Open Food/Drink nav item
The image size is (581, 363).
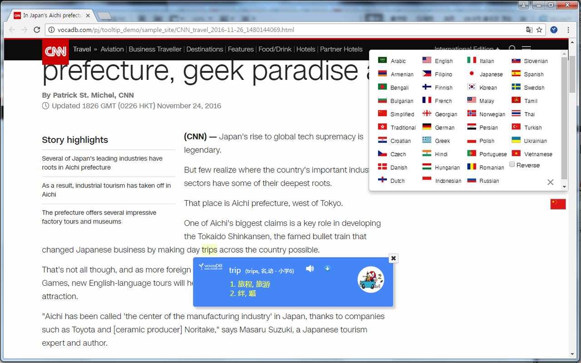pos(275,49)
